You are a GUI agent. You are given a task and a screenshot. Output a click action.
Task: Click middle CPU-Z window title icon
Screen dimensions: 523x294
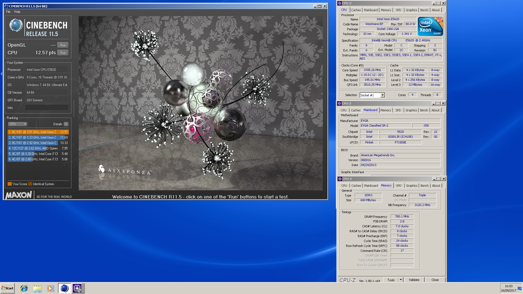point(339,103)
